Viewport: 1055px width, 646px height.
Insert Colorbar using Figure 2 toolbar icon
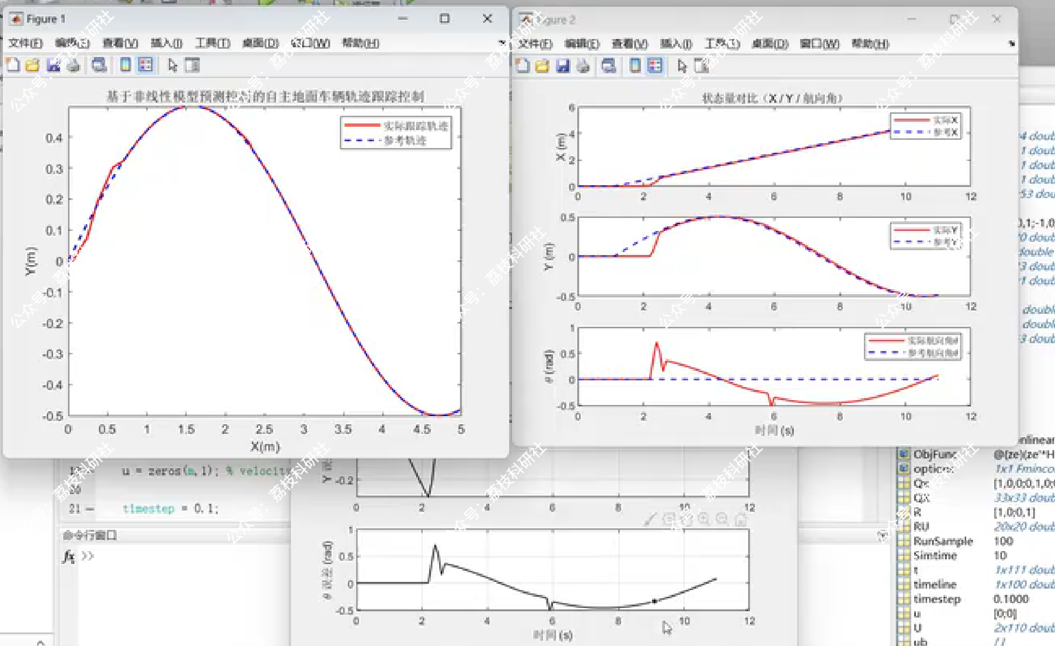(x=635, y=66)
